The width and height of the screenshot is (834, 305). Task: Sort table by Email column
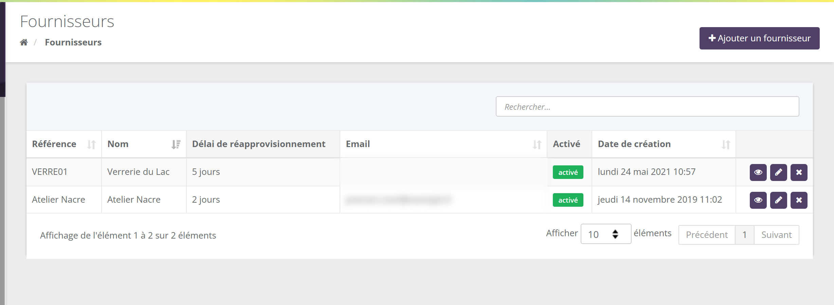pyautogui.click(x=443, y=144)
